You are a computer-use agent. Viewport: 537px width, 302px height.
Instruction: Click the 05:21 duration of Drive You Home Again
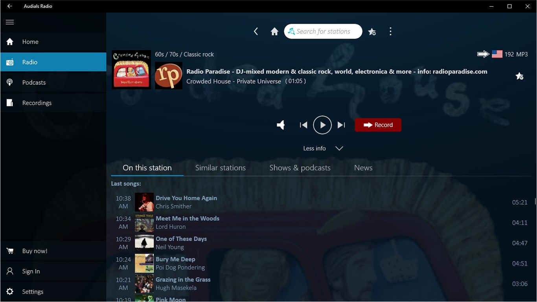click(520, 202)
